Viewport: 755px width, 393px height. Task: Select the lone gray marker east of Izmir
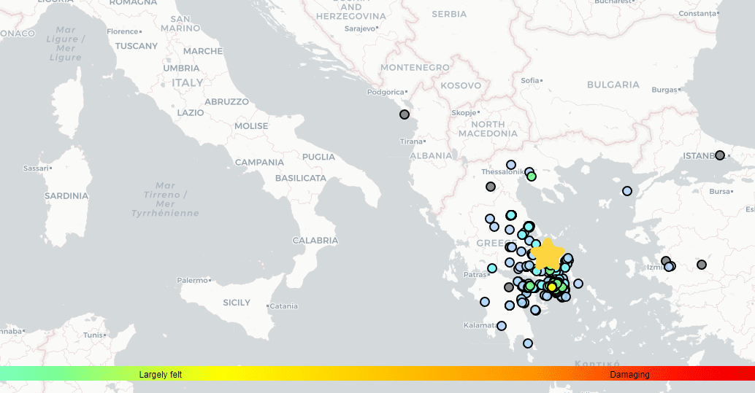(x=702, y=265)
